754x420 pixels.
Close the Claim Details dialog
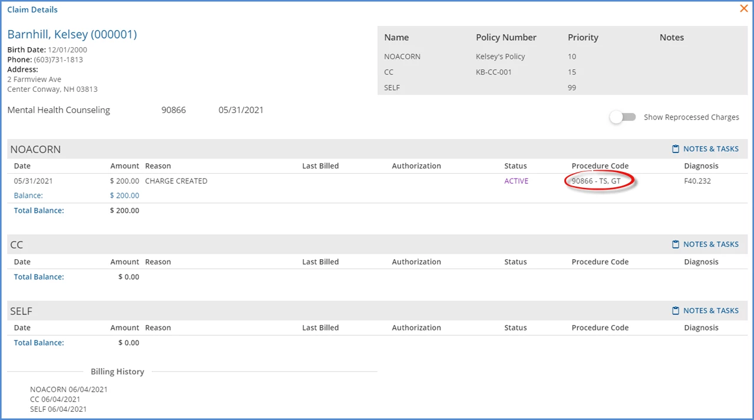[x=743, y=9]
